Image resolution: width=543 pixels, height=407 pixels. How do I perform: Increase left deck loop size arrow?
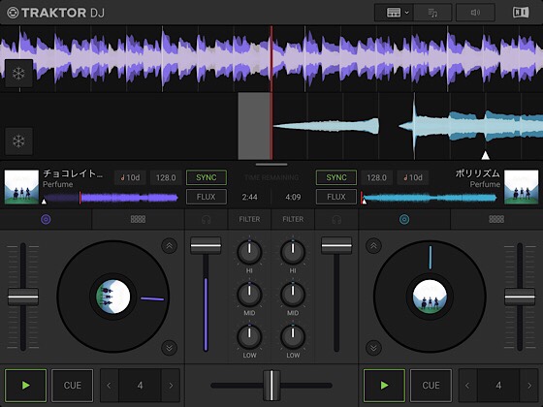pyautogui.click(x=171, y=386)
